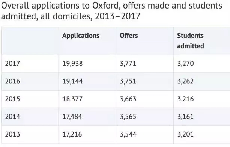The width and height of the screenshot is (230, 147).
Task: Click the Applications column header
Action: [81, 36]
